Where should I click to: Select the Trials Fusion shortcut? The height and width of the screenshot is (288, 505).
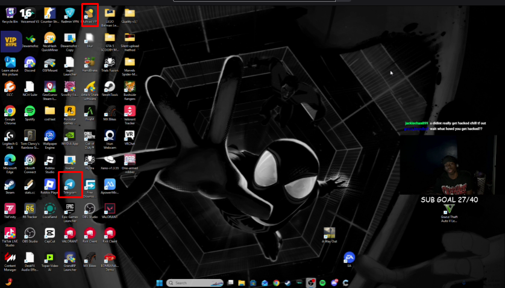coord(110,64)
